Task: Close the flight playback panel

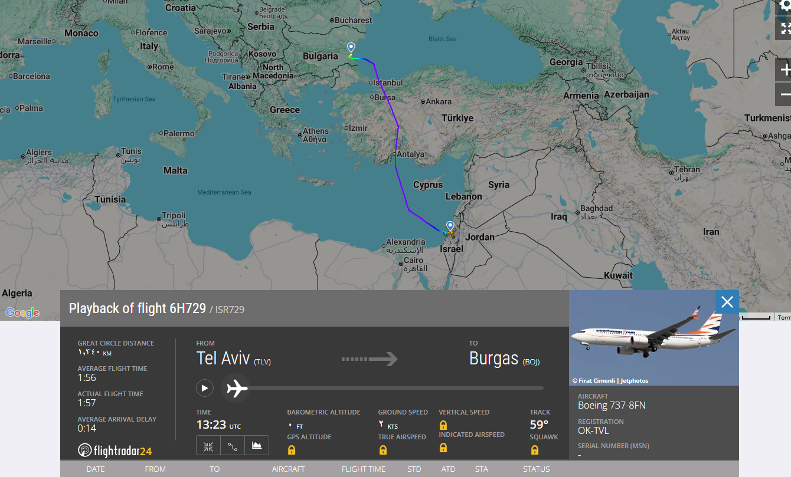Action: pos(727,302)
